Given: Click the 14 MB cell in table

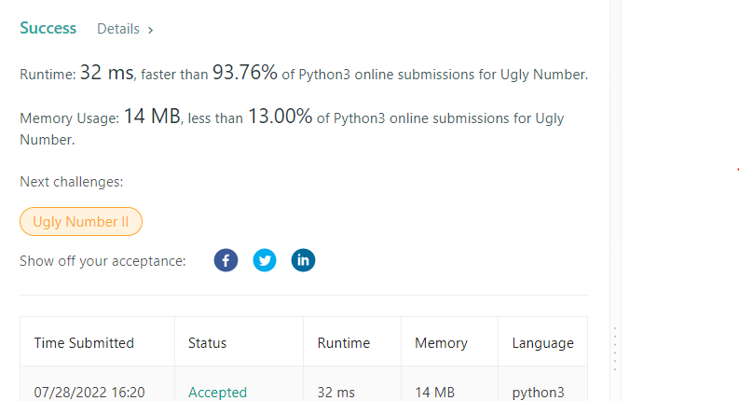Looking at the screenshot, I should pos(434,392).
